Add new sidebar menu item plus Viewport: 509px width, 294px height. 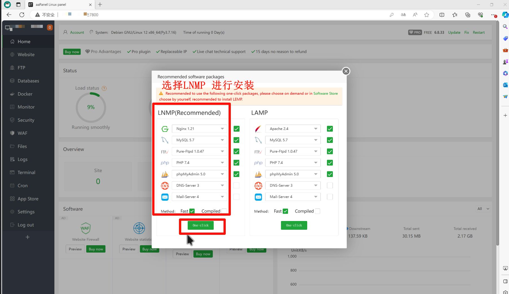click(27, 237)
